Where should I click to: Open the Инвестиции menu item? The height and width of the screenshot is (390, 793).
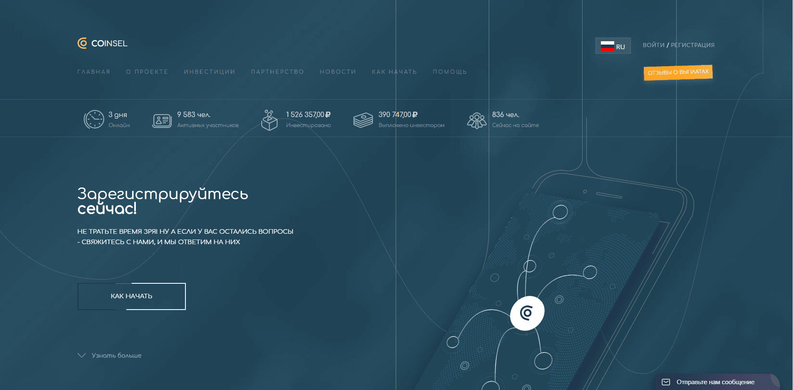click(x=210, y=72)
